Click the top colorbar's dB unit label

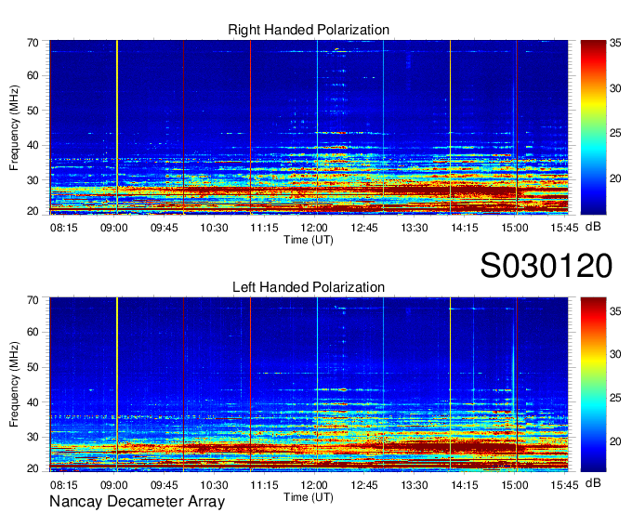tap(593, 227)
